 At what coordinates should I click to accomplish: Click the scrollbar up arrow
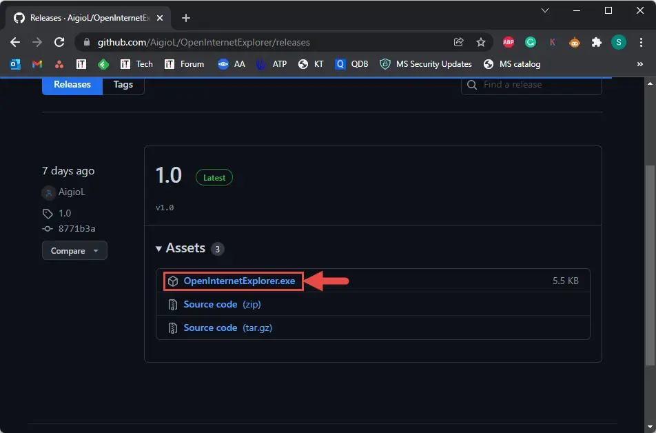point(650,83)
